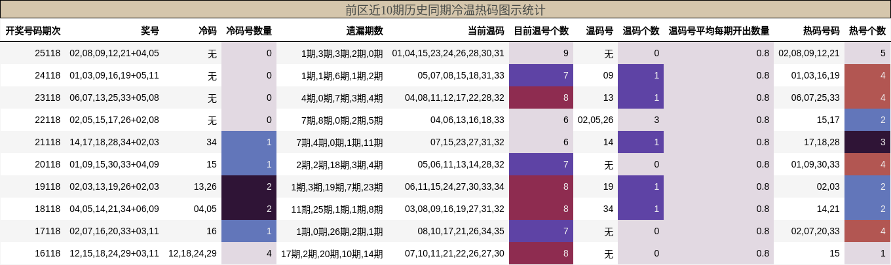This screenshot has height=265, width=891.
Task: Click draw numbers 06,07,13,25,33+05,08
Action: click(114, 97)
